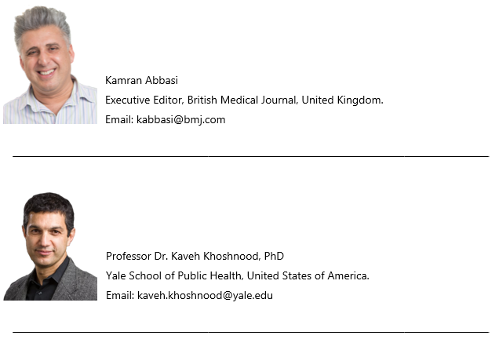Click the "United Kingdom" country text
Image resolution: width=499 pixels, height=350 pixels.
341,100
